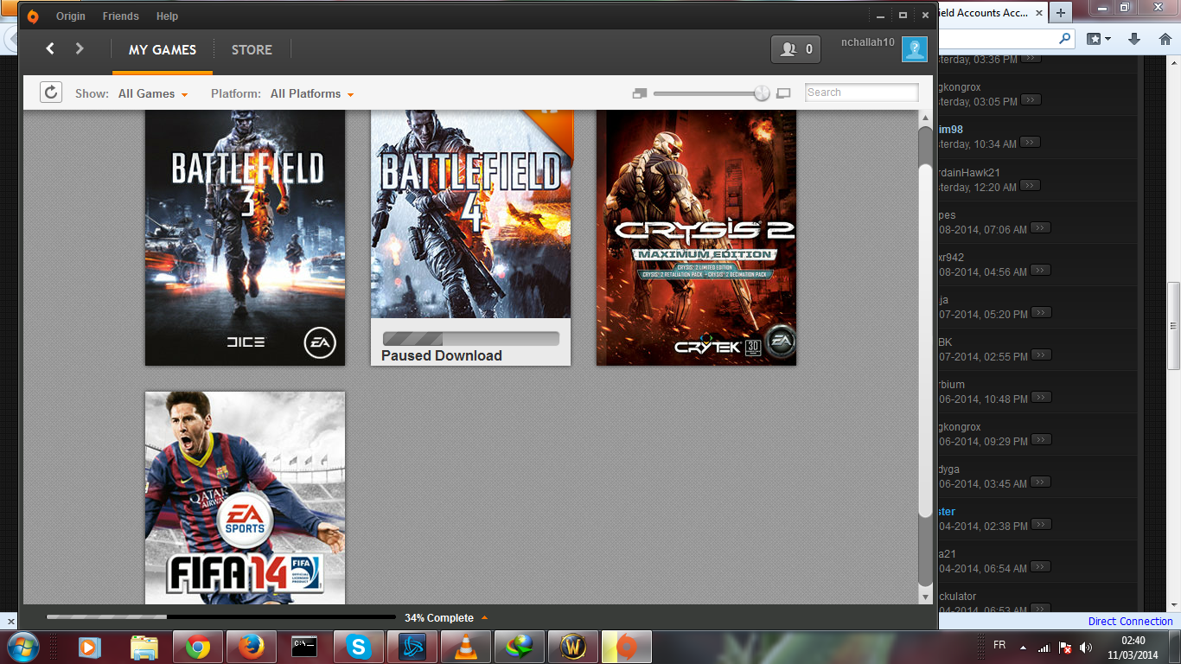Open the Windows Start menu
This screenshot has width=1181, height=664.
click(22, 646)
